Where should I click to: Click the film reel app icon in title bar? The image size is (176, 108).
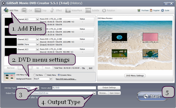tap(3, 3)
